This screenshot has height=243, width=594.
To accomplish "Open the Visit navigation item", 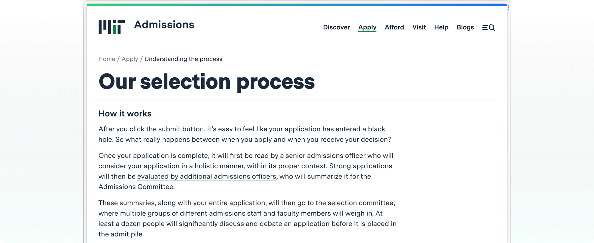I will [x=419, y=27].
